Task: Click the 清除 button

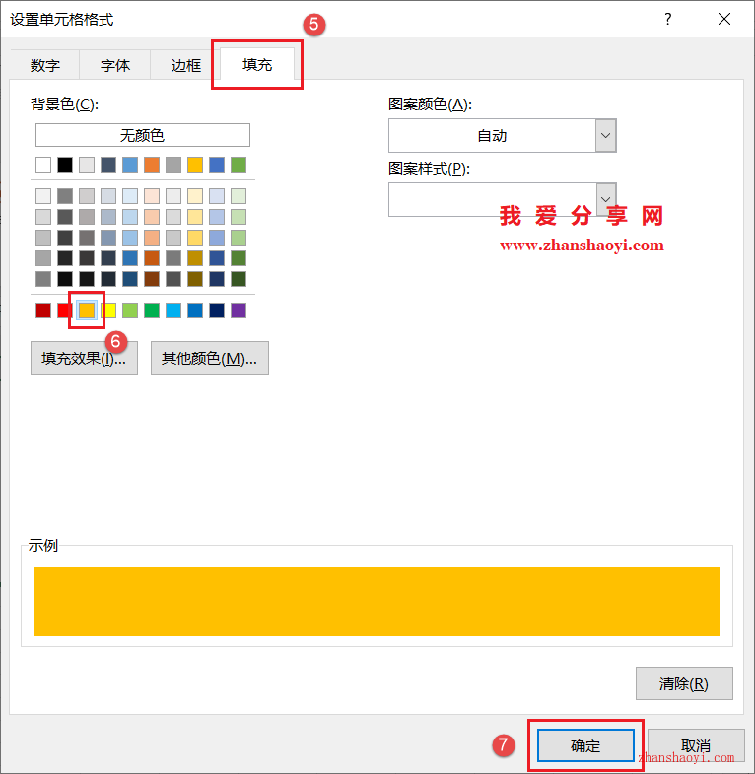Action: [684, 683]
